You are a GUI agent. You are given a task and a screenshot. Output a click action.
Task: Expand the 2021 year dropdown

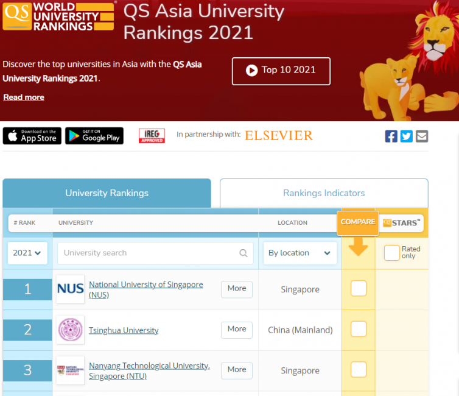click(x=27, y=253)
